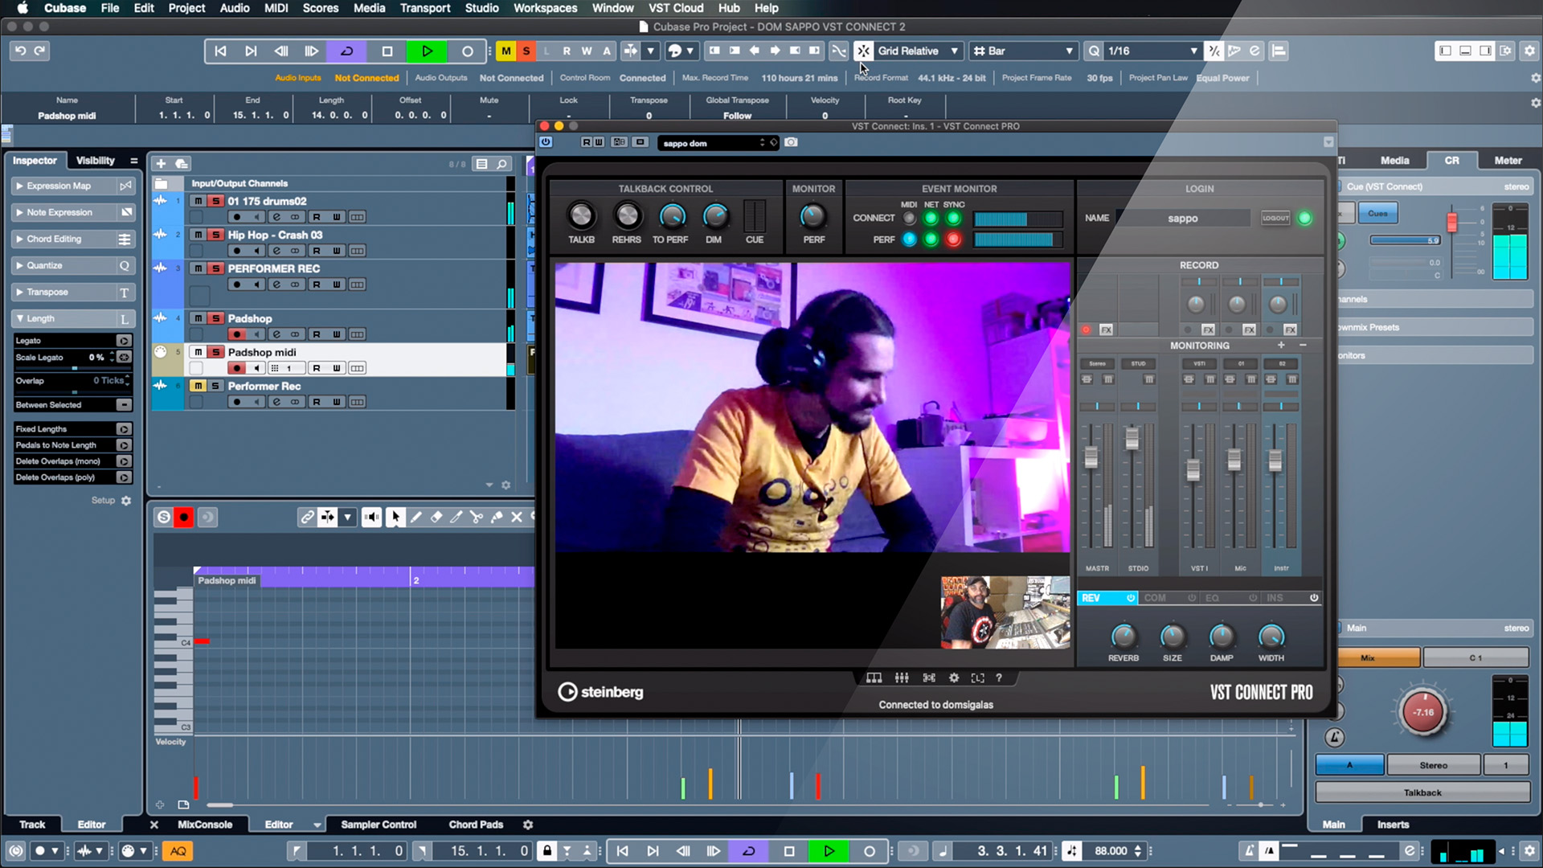Activate the Cycle loop button in top transport
The width and height of the screenshot is (1543, 868).
click(347, 51)
